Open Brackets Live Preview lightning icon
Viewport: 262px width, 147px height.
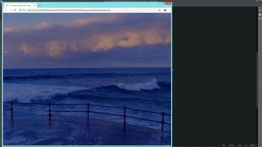point(260,10)
